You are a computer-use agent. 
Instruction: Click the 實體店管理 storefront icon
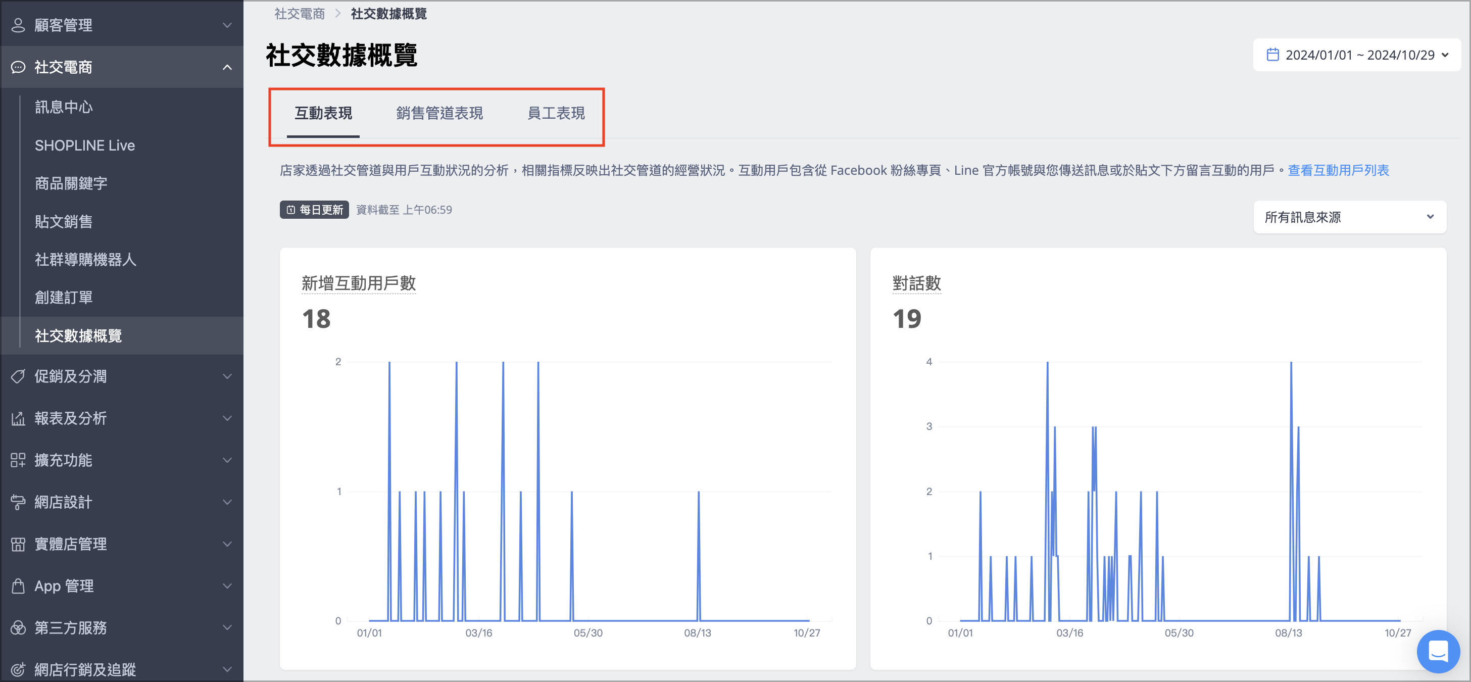pos(18,545)
